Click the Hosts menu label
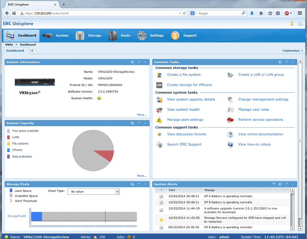307x239 pixels. tap(125, 36)
